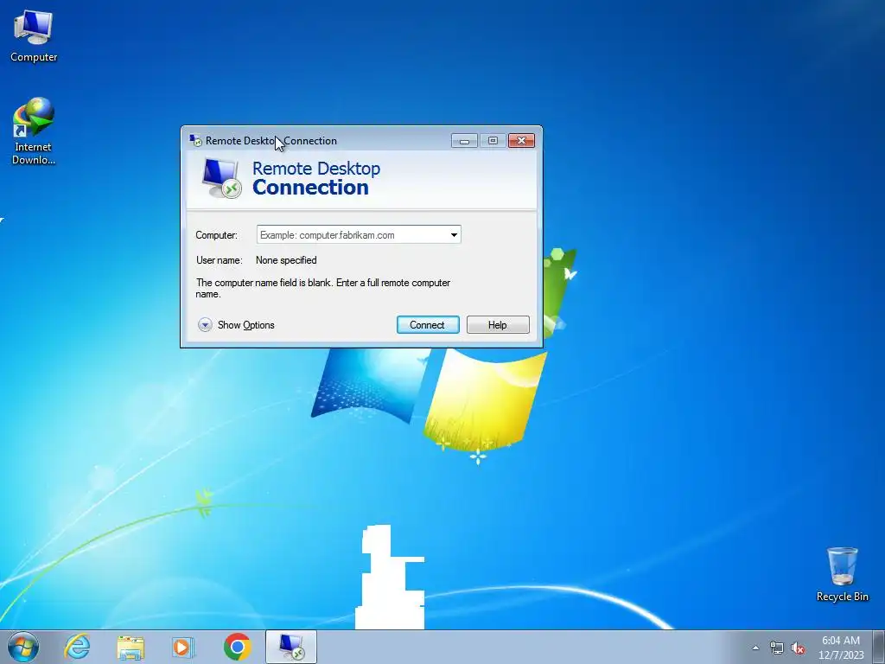Launch Internet Explorer from the taskbar
Image resolution: width=885 pixels, height=664 pixels.
click(77, 647)
